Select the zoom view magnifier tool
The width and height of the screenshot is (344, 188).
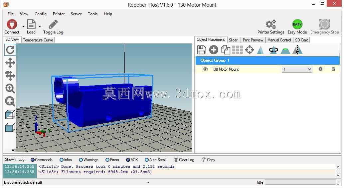point(10,89)
